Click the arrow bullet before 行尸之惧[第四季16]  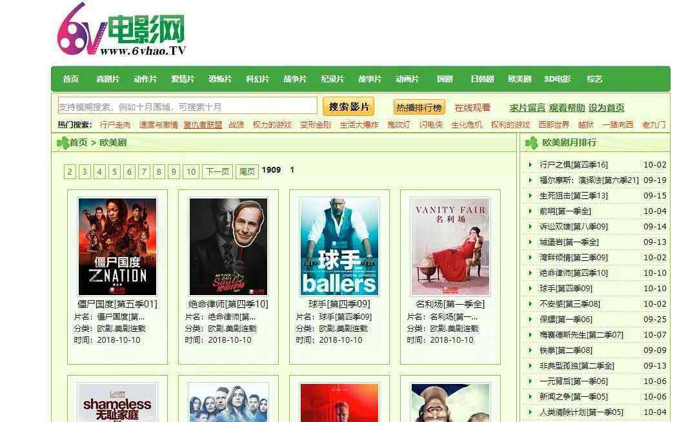pyautogui.click(x=530, y=165)
